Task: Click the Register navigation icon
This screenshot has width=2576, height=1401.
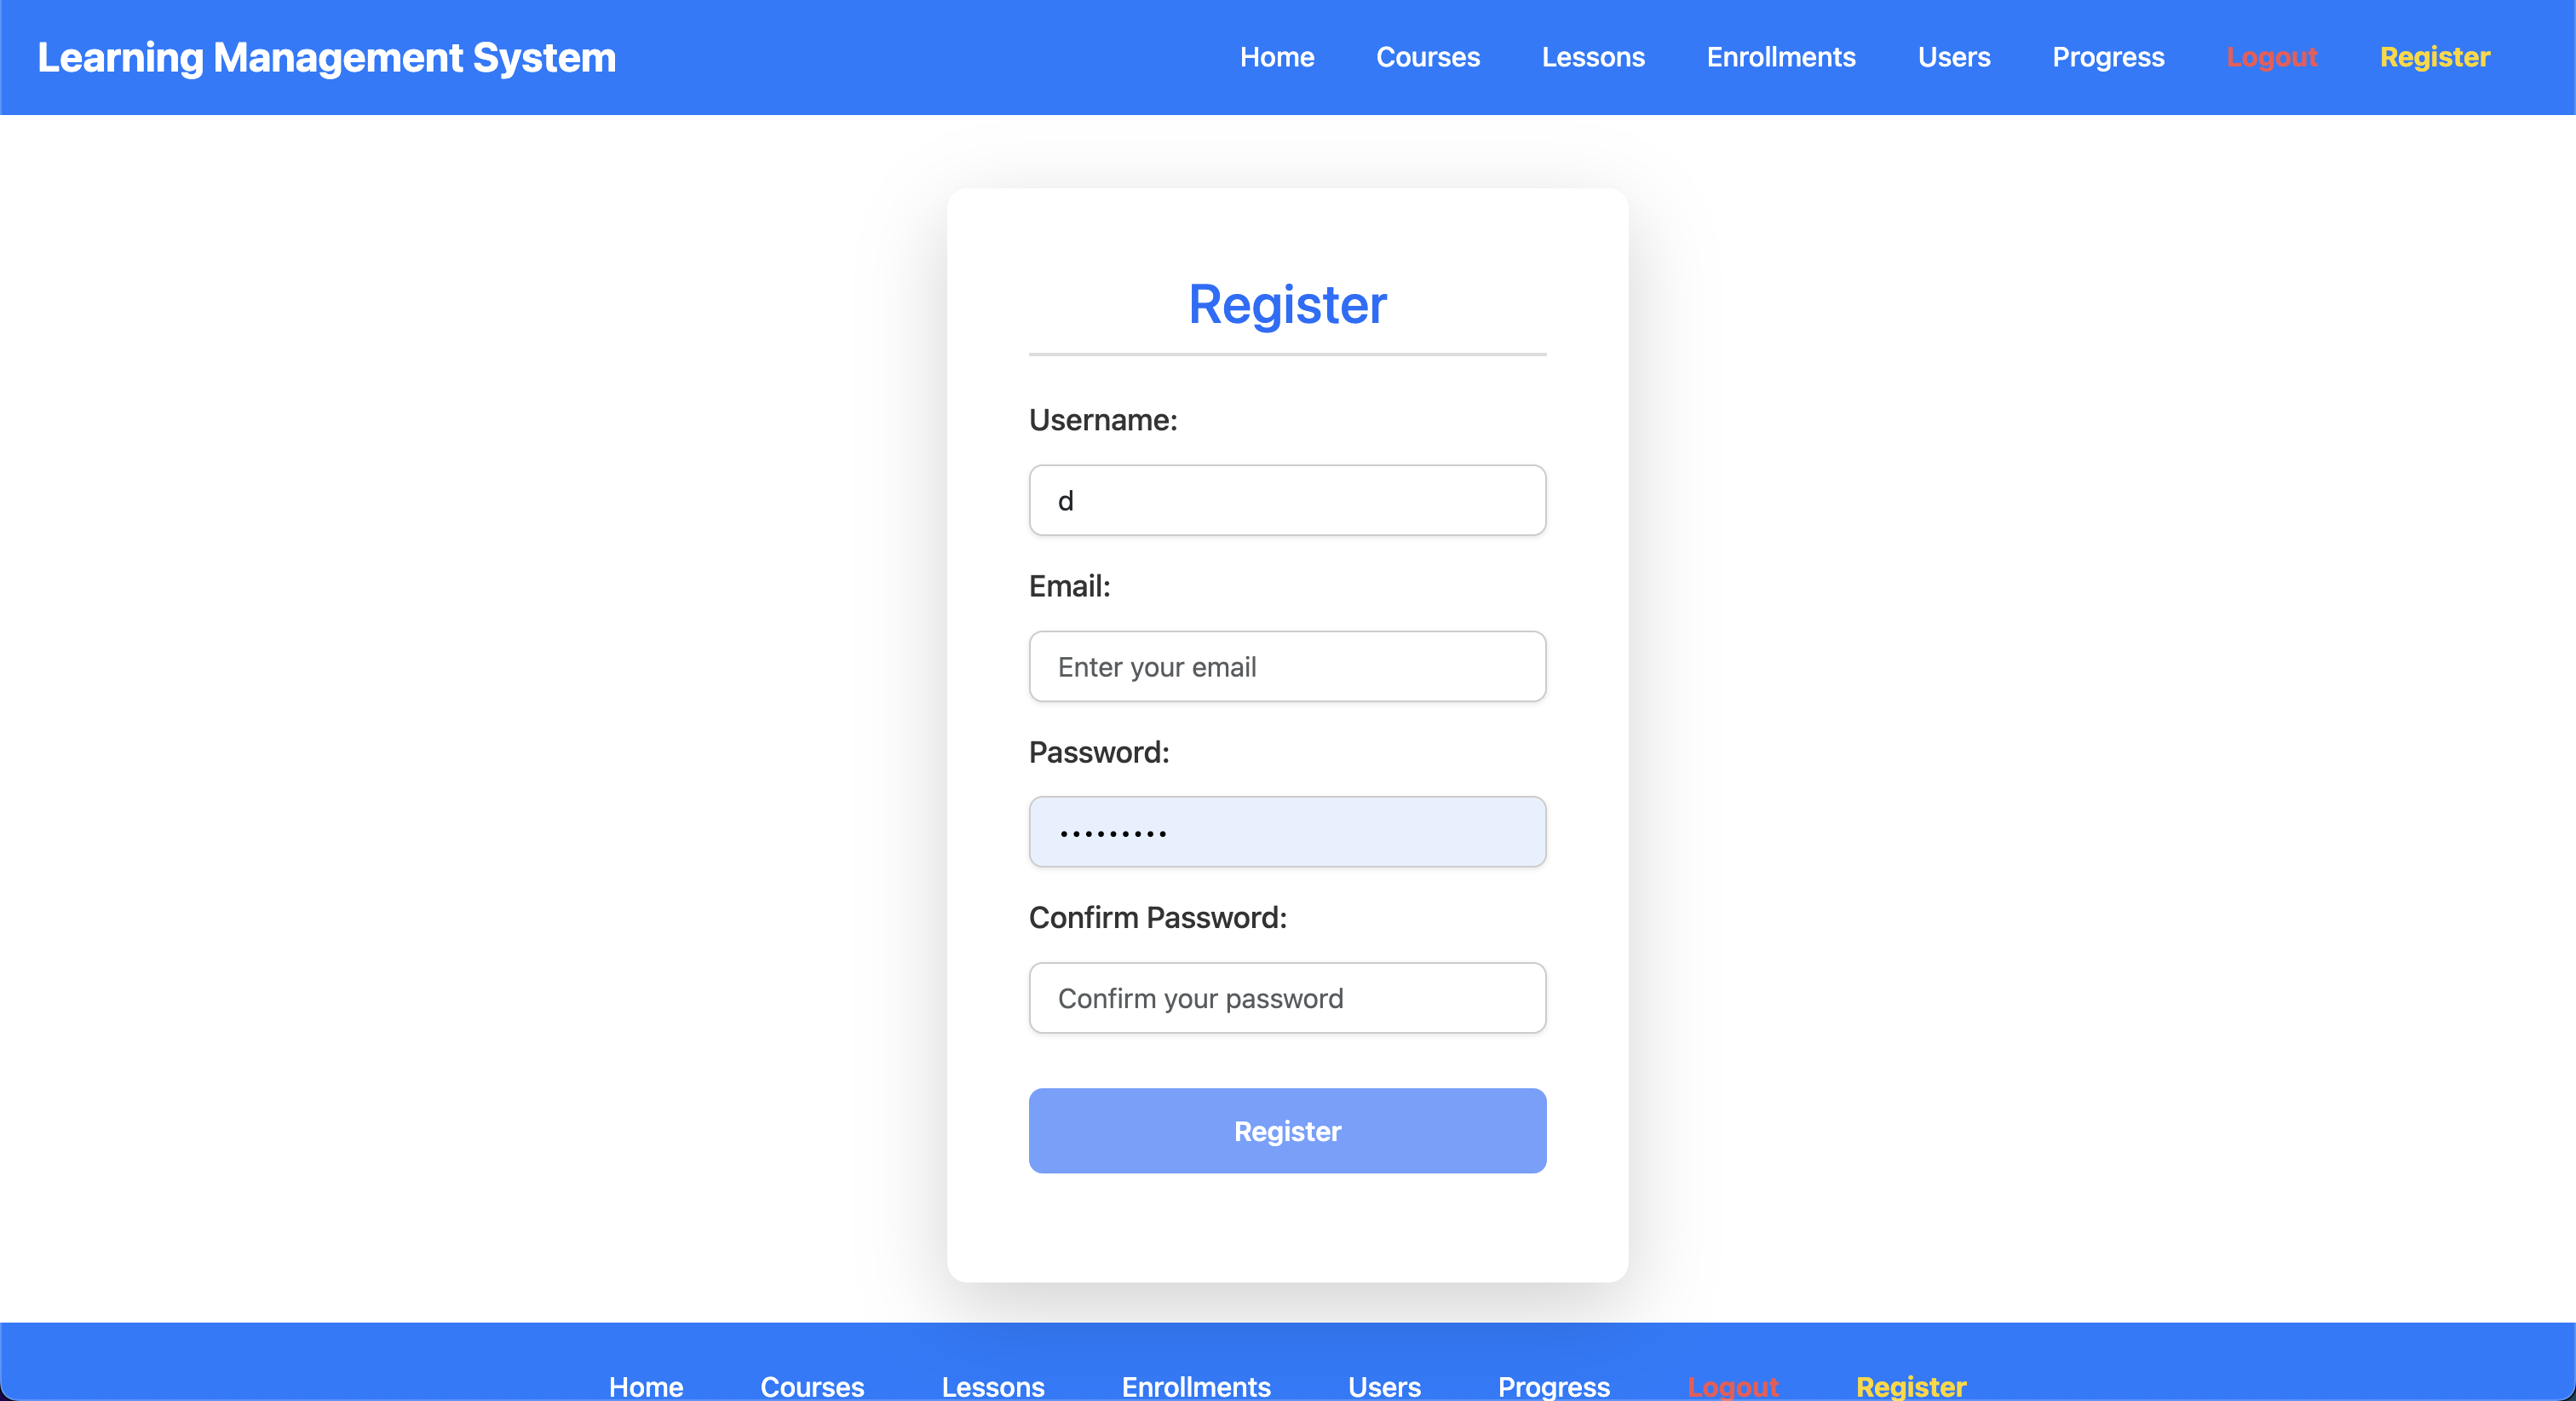Action: pyautogui.click(x=2435, y=57)
